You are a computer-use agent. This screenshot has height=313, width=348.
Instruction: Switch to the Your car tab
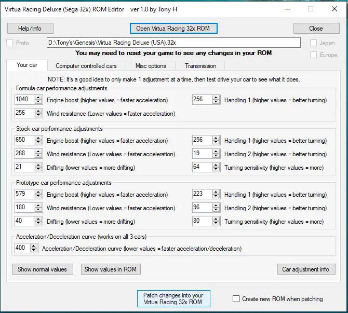(27, 65)
